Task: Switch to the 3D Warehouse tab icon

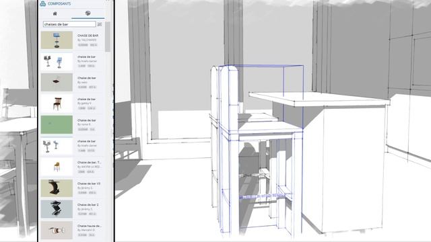Action: click(88, 13)
